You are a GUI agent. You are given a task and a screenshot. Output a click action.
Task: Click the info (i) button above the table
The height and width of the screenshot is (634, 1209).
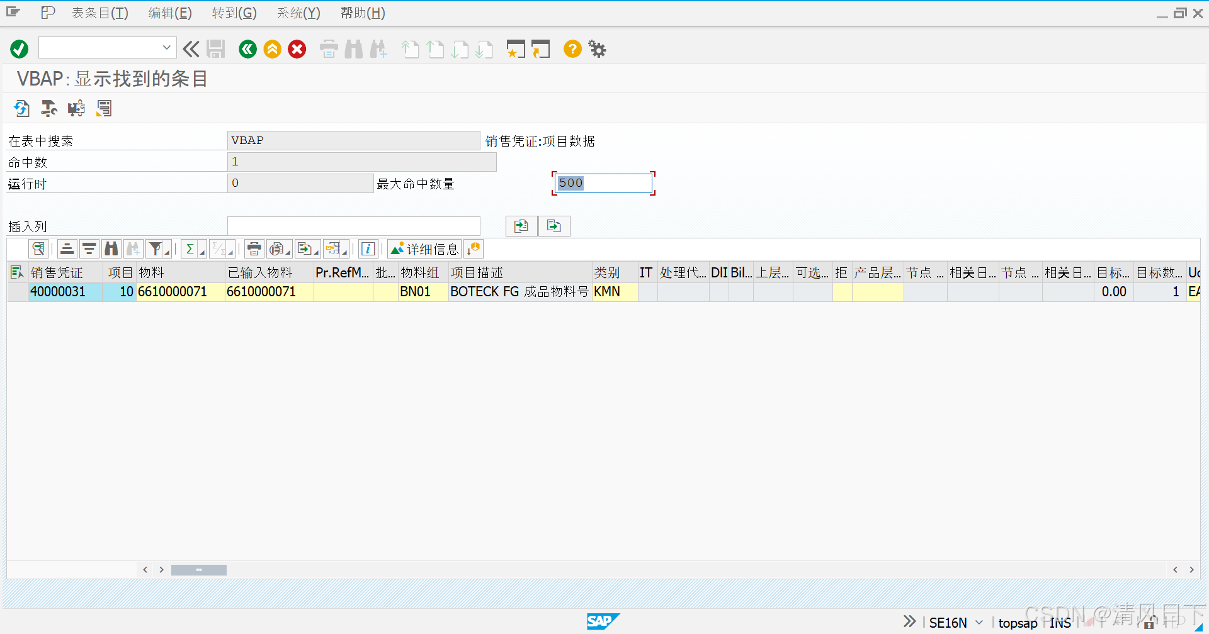tap(368, 248)
